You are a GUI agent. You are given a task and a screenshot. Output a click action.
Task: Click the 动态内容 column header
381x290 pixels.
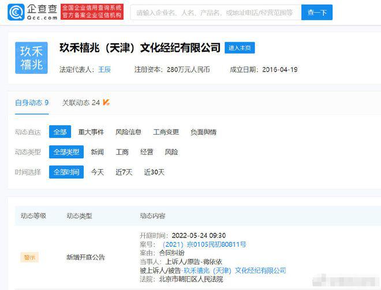(152, 215)
